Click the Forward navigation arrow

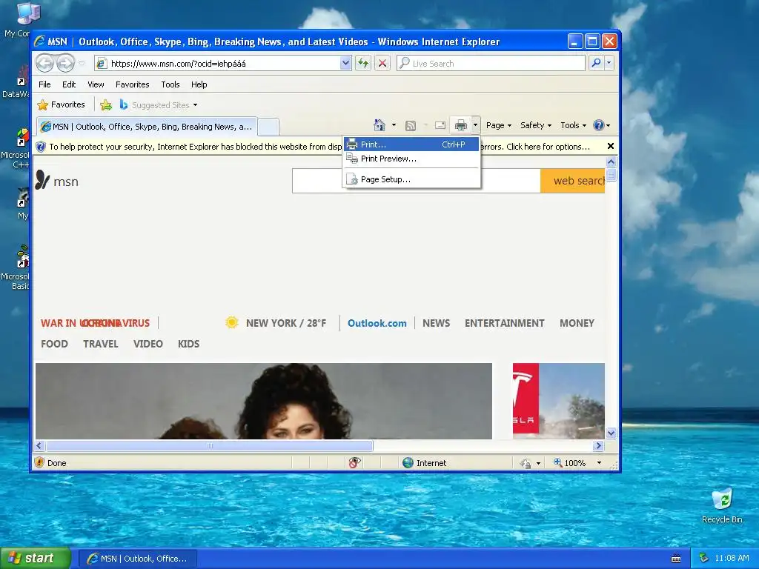pyautogui.click(x=65, y=63)
